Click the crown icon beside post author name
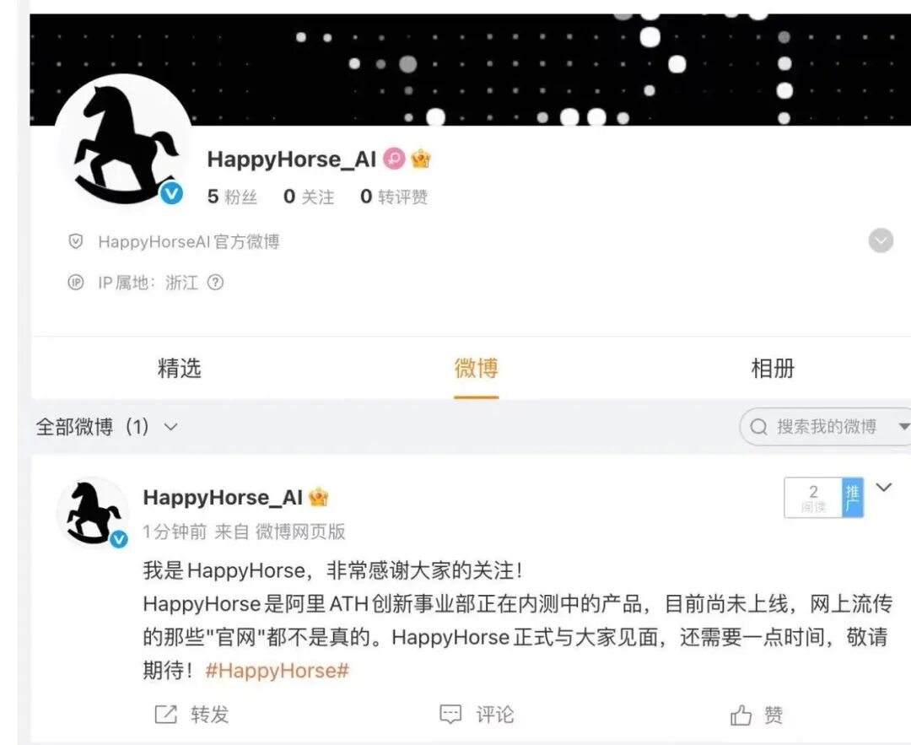 coord(318,498)
